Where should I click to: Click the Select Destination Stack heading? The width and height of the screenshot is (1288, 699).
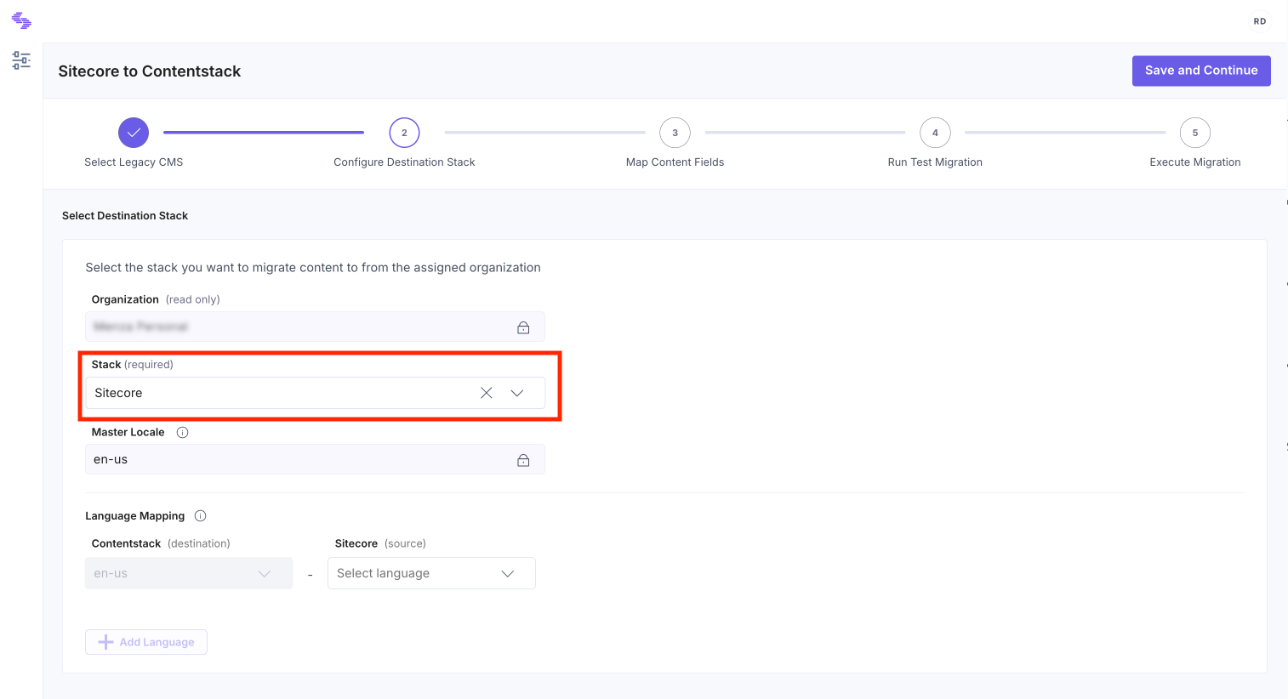click(125, 216)
